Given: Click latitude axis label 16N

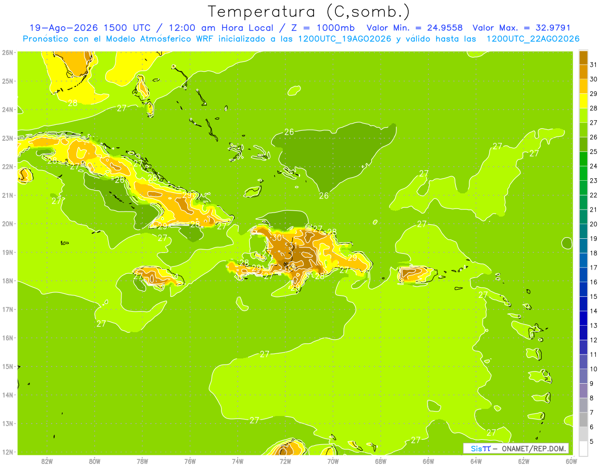Looking at the screenshot, I should pyautogui.click(x=7, y=338).
